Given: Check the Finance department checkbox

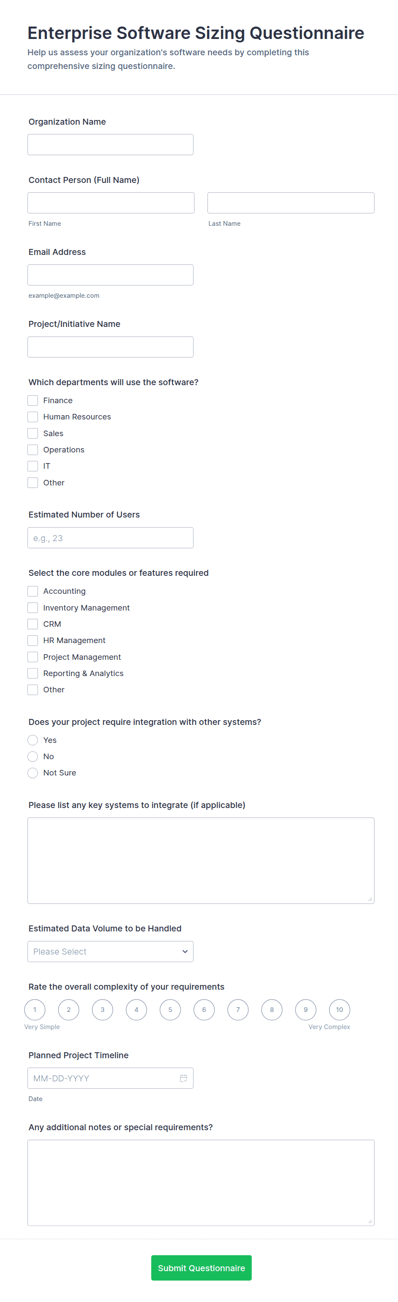Looking at the screenshot, I should [33, 400].
